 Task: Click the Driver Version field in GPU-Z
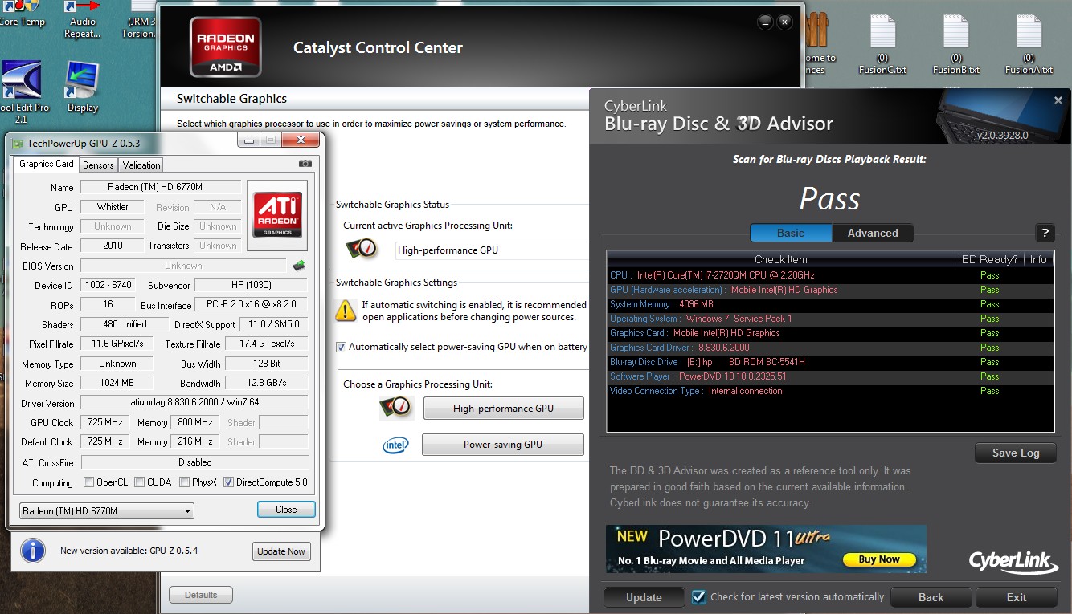pyautogui.click(x=194, y=402)
